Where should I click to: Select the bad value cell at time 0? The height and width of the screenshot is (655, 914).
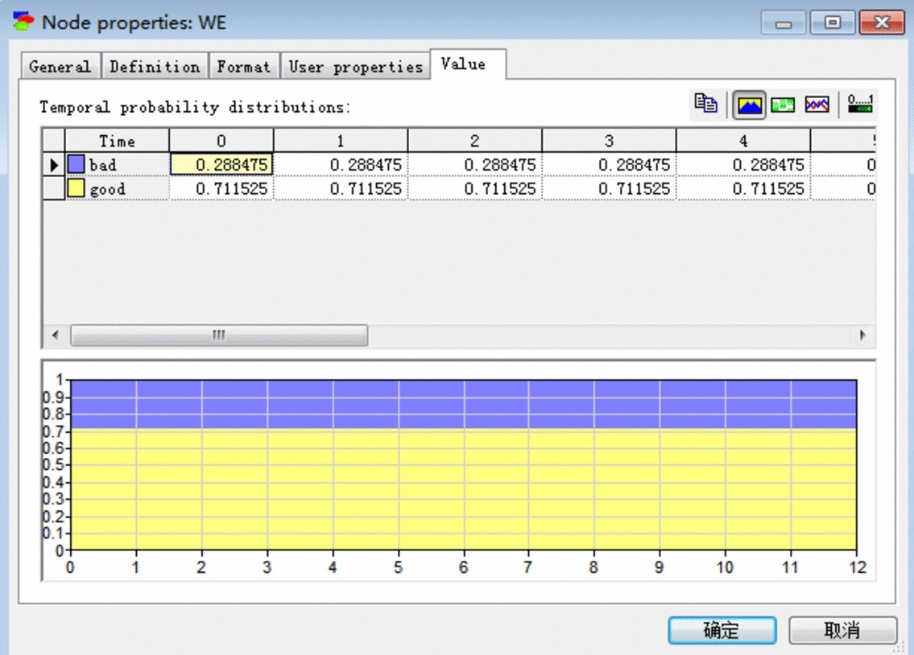[222, 165]
